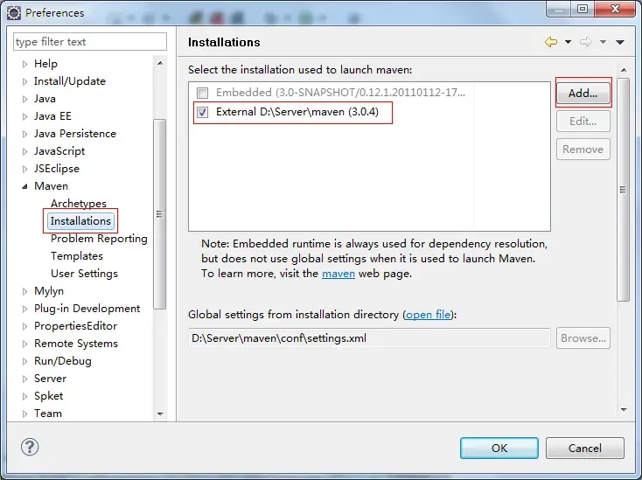Click the right pane scrollbar thumb

[x=623, y=190]
